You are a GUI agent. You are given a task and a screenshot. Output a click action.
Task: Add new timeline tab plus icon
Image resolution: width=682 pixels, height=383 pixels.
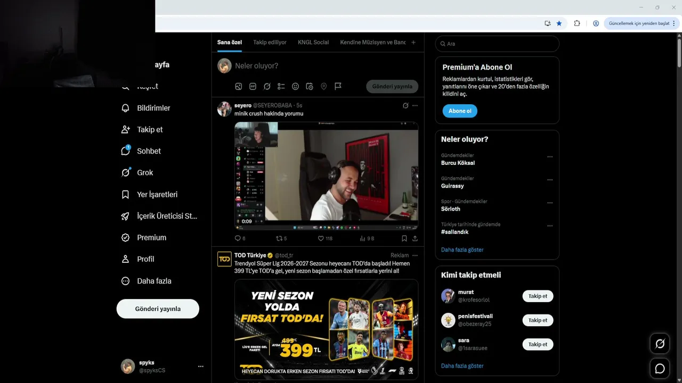tap(413, 42)
